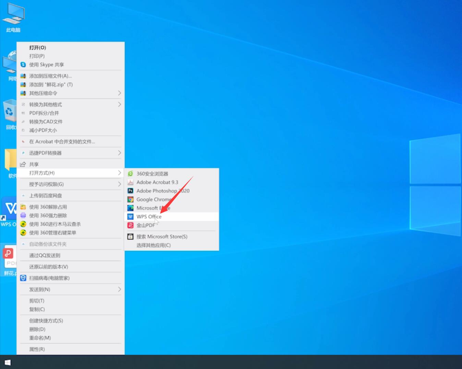Screen dimensions: 462x369
Task: Click the icon beside 使用360进行木马云查杀
Action: (23, 224)
